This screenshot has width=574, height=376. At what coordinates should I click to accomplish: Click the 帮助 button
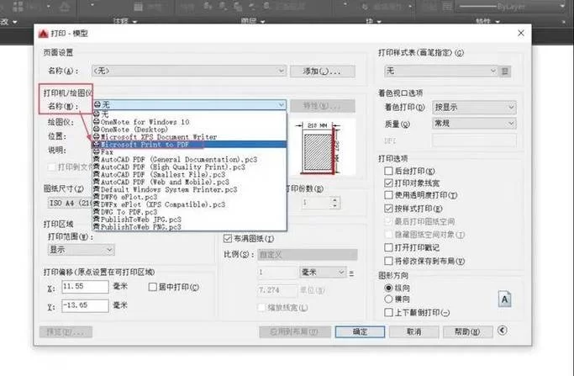point(467,331)
